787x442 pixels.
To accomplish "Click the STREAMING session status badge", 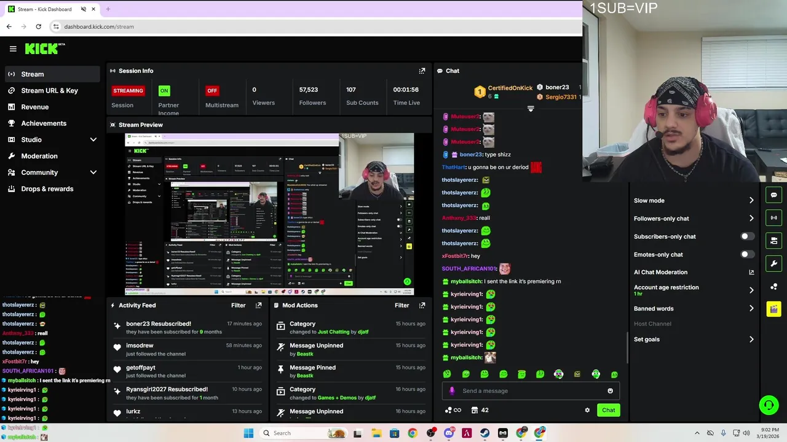I will point(128,90).
